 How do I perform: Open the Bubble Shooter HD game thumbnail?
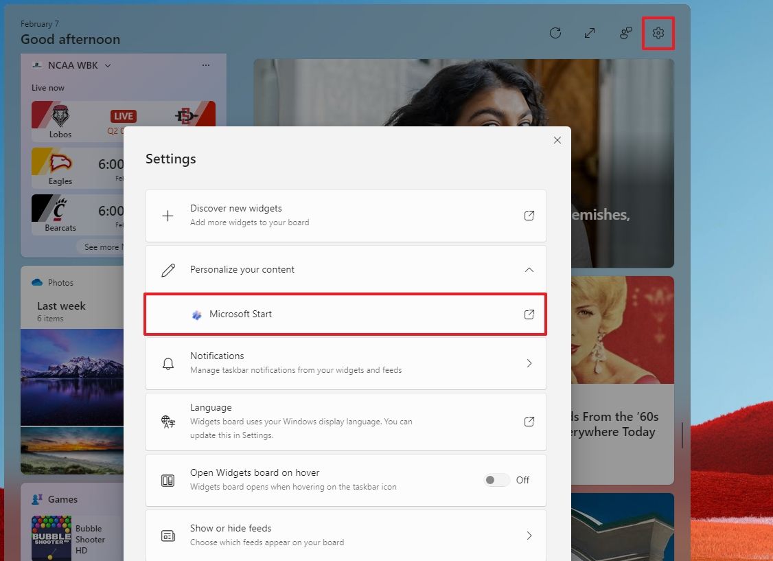[x=51, y=538]
